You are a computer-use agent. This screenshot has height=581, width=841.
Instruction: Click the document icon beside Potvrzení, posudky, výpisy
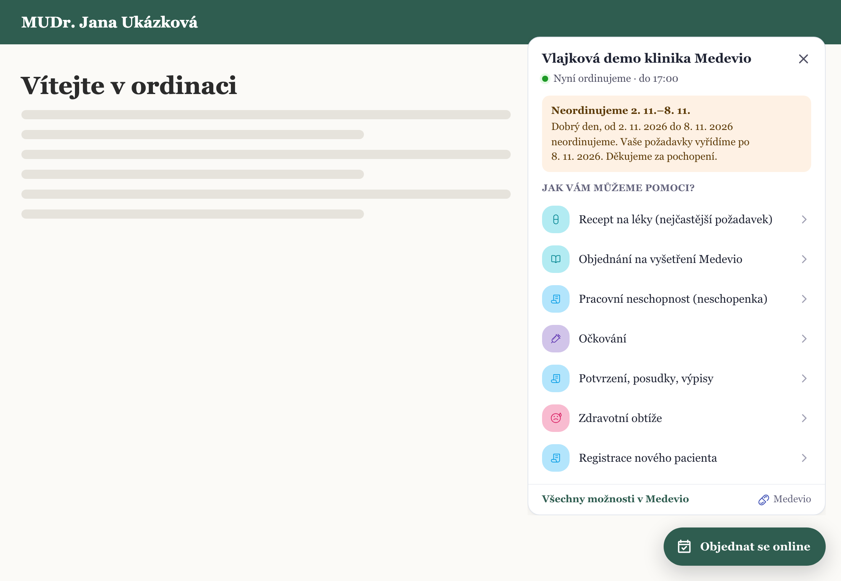556,378
